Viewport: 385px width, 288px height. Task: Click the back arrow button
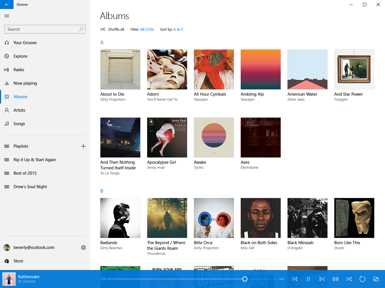tap(7, 4)
